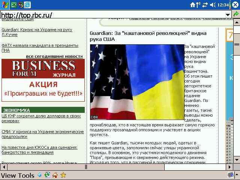The height and width of the screenshot is (180, 240).
Task: Open the View menu
Action: [8, 175]
